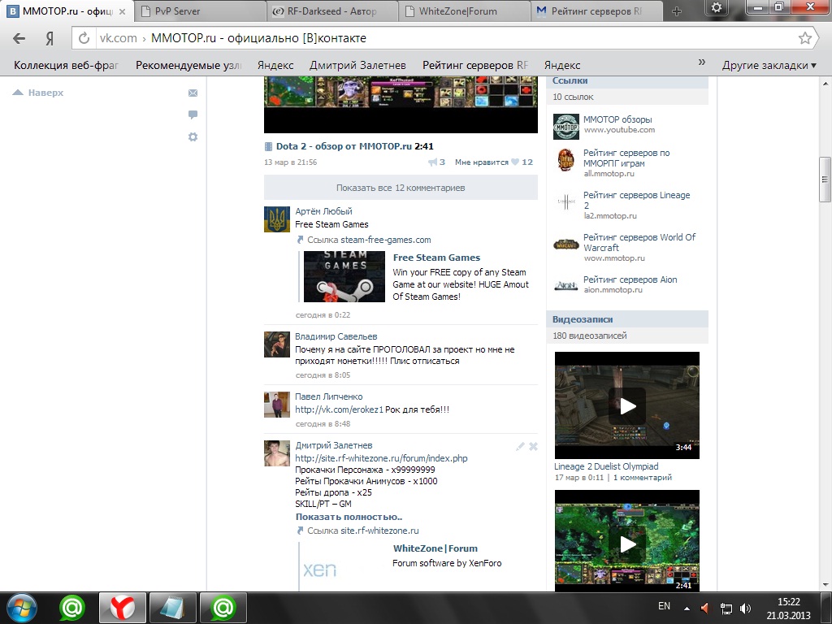Open the Free Steam Games link title
The image size is (832, 624).
(436, 258)
